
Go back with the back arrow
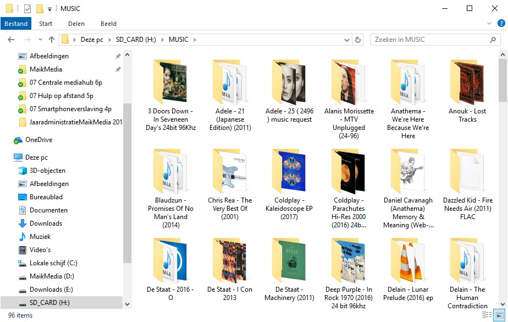click(x=11, y=40)
